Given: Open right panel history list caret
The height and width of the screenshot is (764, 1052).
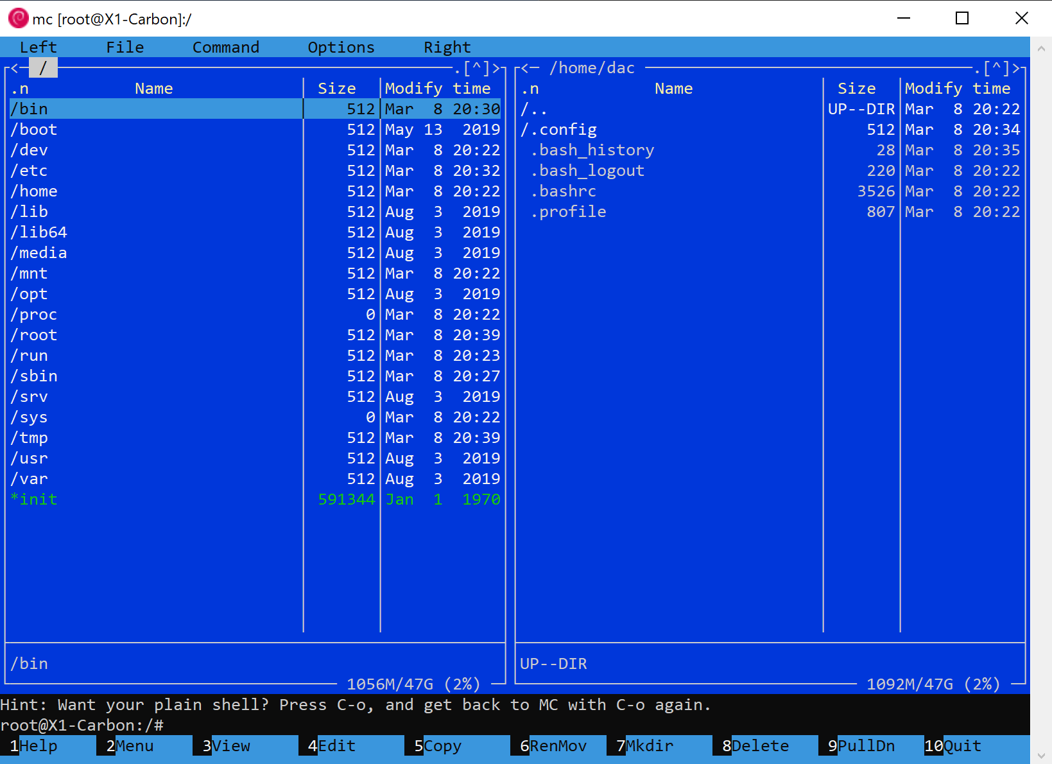Looking at the screenshot, I should click(x=996, y=68).
